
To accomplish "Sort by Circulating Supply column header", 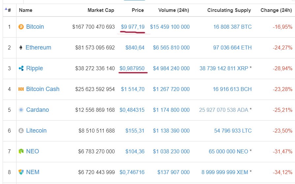I will click(229, 10).
